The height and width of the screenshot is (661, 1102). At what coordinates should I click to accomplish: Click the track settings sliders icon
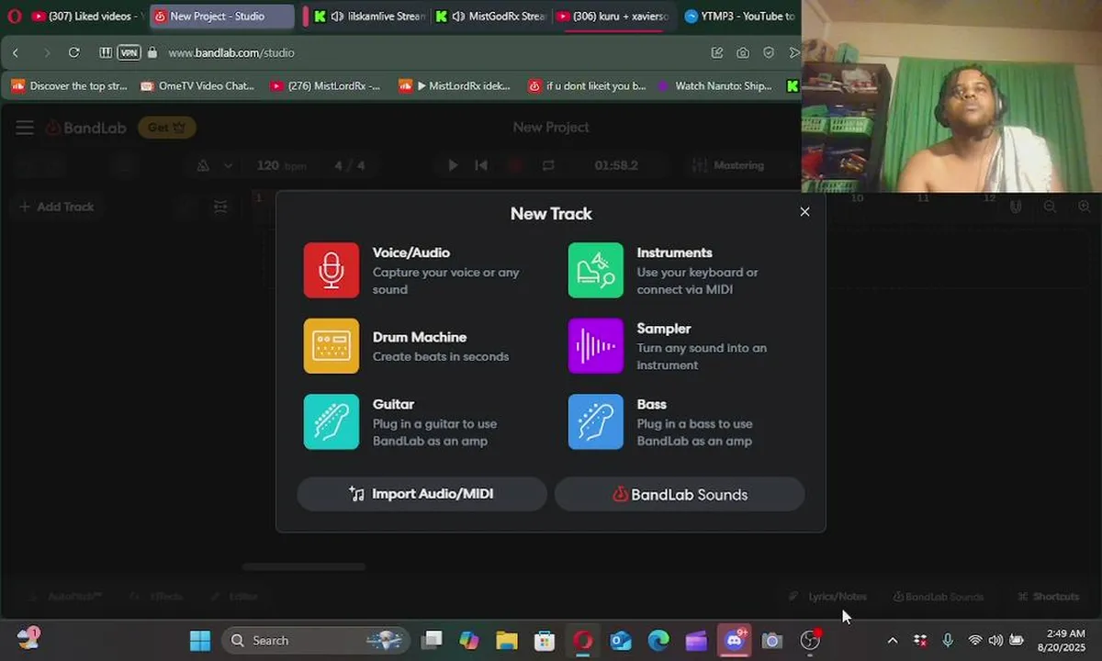click(220, 207)
